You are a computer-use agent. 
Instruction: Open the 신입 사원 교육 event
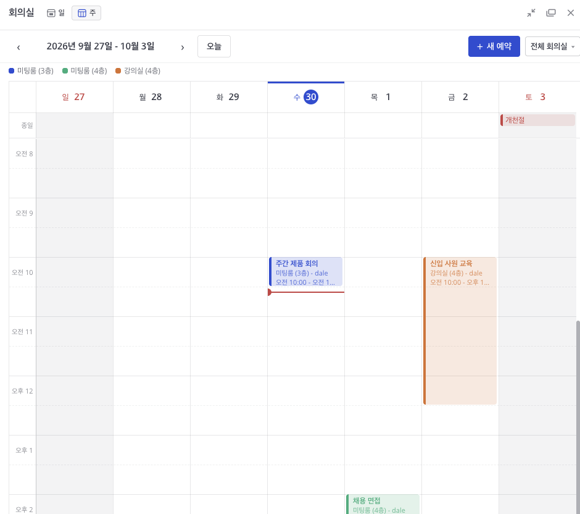(x=460, y=331)
